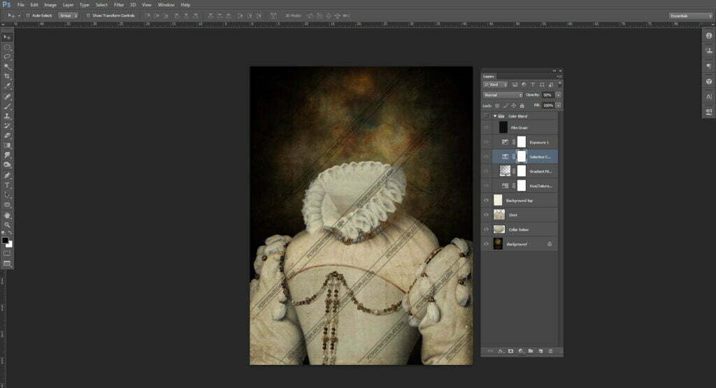Open the Essentials workspace dropdown
Viewport: 716px width, 388px height.
(x=689, y=15)
